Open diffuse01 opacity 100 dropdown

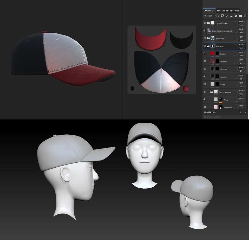(242, 48)
